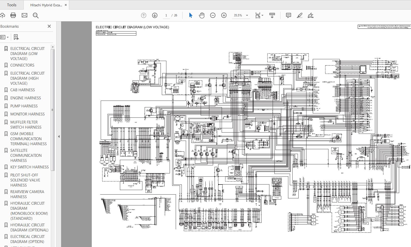Click the page number input field
This screenshot has width=411, height=247.
pos(166,15)
